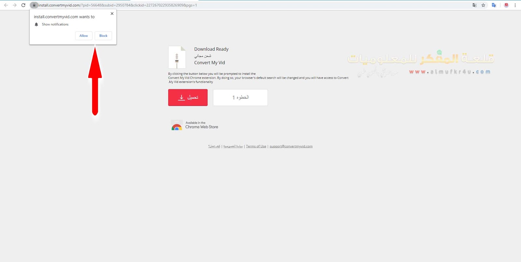The width and height of the screenshot is (521, 262).
Task: Open site info via the lock icon
Action: (x=34, y=5)
